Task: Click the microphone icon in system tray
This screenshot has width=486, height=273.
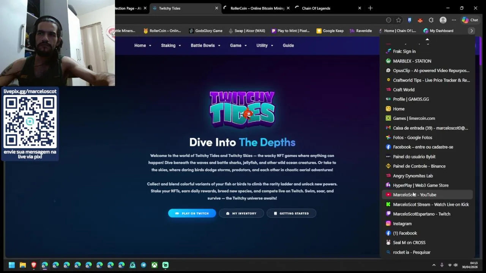Action: click(442, 265)
